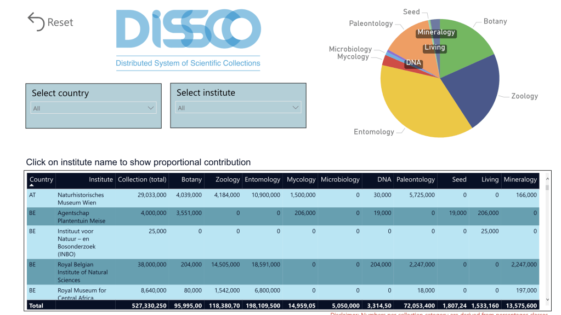Toggle sorting on the Collection (total) header

point(142,179)
